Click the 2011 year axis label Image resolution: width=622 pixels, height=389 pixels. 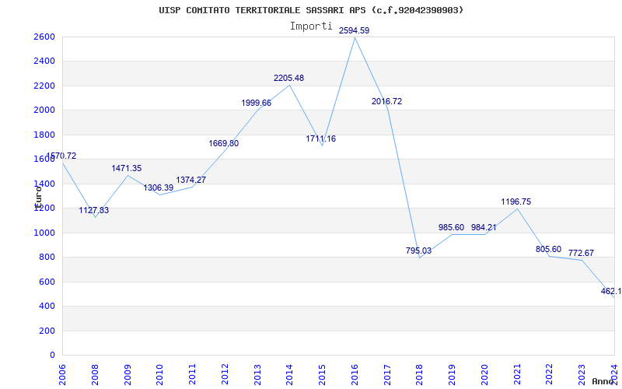[192, 374]
